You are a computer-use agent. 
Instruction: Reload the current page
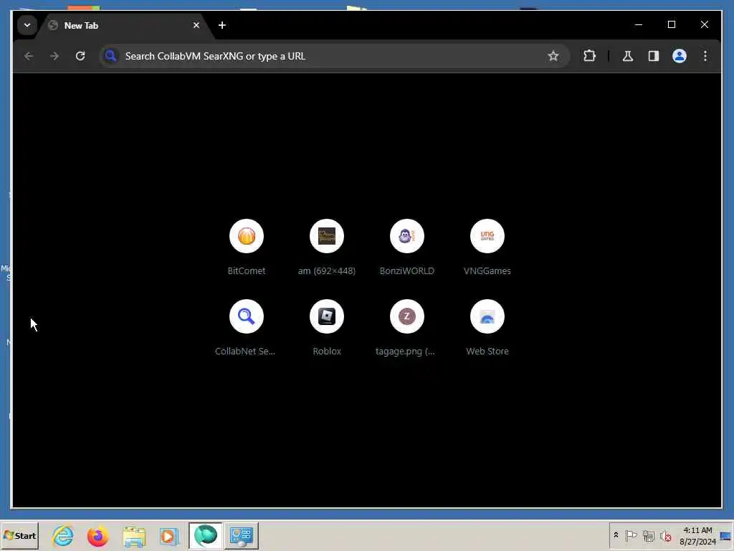(x=80, y=56)
